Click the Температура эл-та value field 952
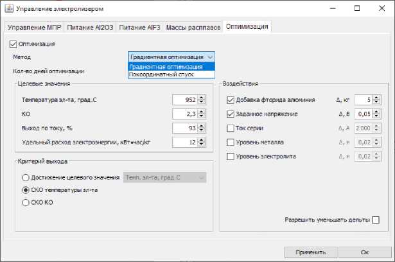The image size is (395, 262). coord(185,100)
